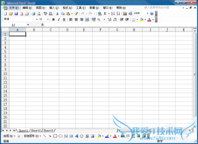198x144 pixels.
Task: Toggle Align Left
Action: click(71, 20)
